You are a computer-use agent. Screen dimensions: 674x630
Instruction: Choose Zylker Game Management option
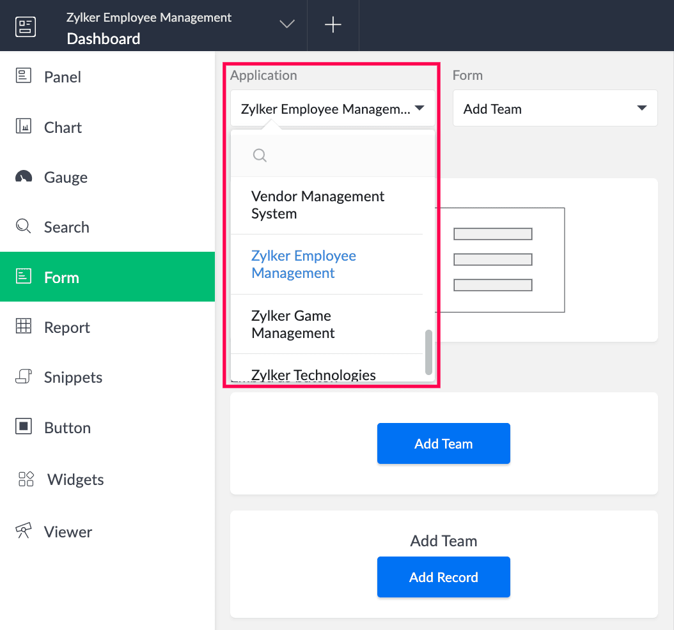[293, 324]
